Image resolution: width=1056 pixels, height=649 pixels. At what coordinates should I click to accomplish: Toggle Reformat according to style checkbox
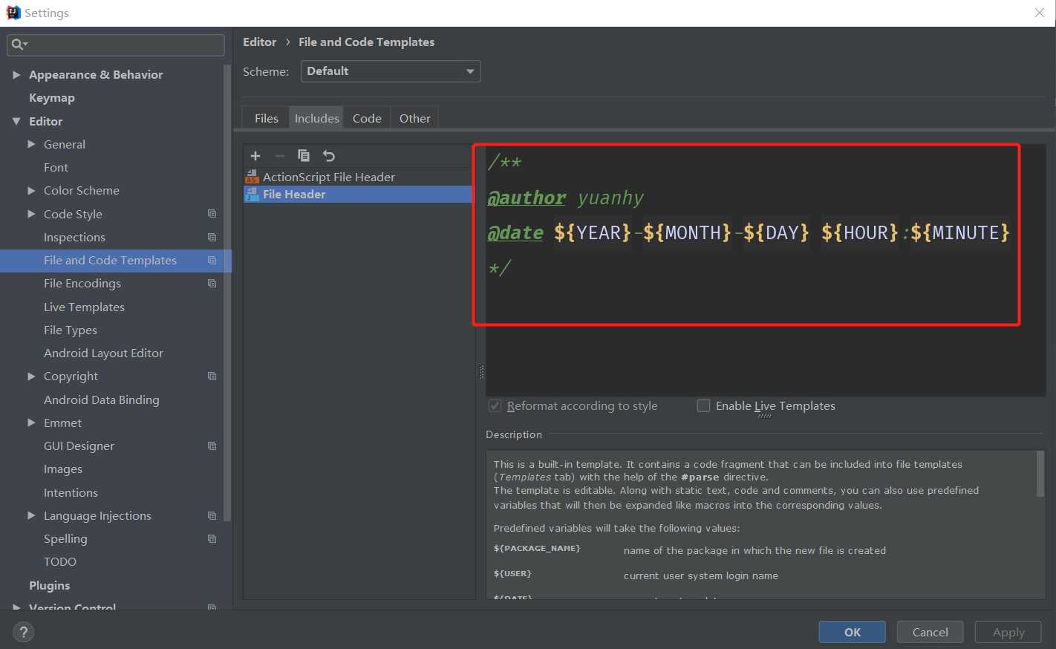(495, 406)
